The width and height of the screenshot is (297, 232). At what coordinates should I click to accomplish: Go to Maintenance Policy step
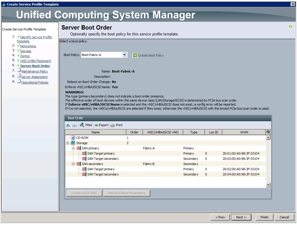point(35,71)
